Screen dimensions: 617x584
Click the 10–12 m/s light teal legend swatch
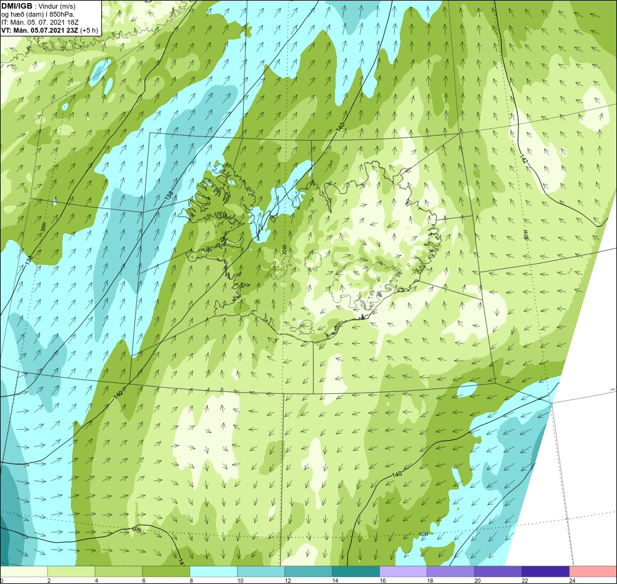click(261, 572)
